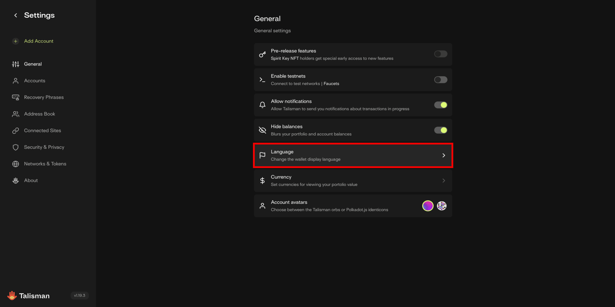This screenshot has width=615, height=307.
Task: Select the Talisman orb avatar style
Action: pos(428,206)
